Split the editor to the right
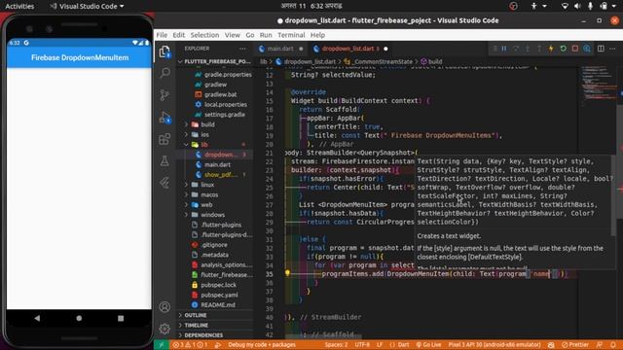623x350 pixels. 601,49
